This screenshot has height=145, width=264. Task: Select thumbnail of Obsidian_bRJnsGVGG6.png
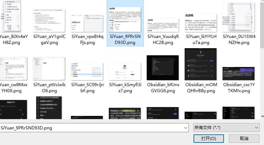click(x=163, y=68)
